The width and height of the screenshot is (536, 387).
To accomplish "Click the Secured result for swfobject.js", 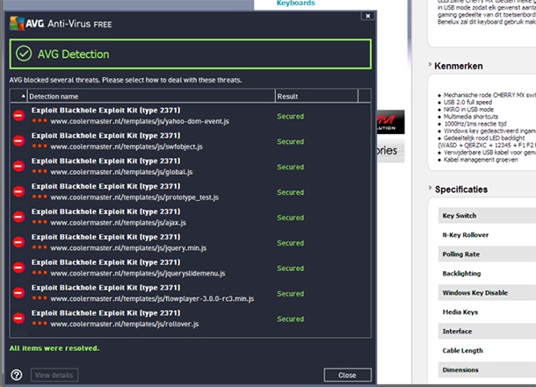I will (291, 141).
